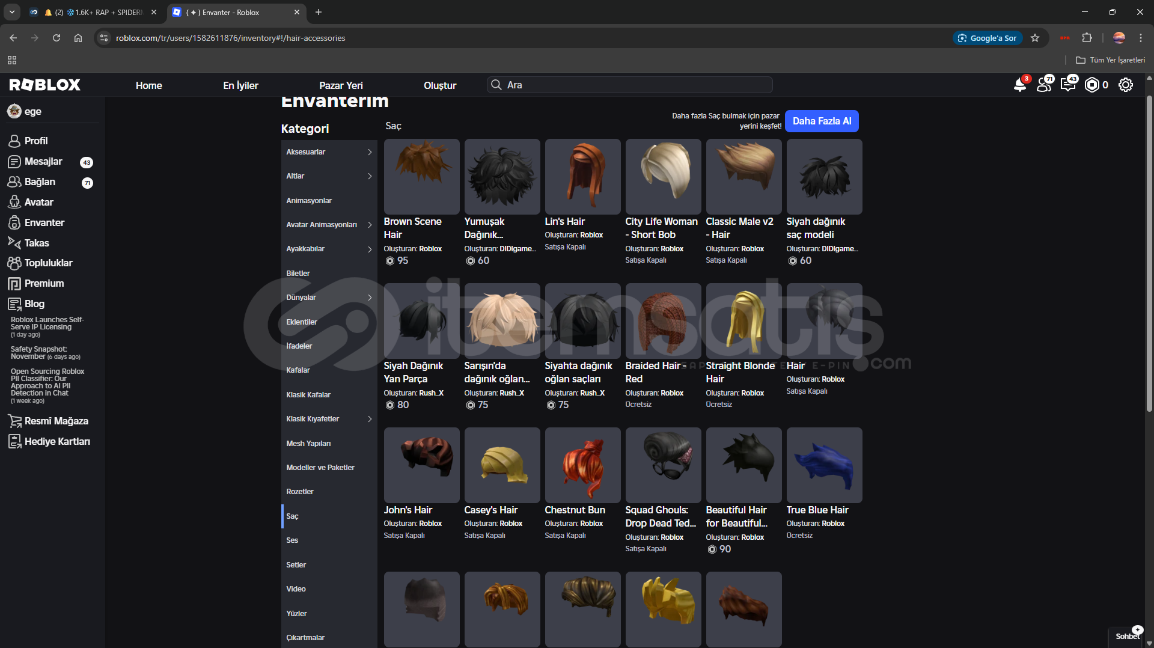Select the Pazar Yeri navigation item
This screenshot has width=1154, height=648.
[341, 85]
